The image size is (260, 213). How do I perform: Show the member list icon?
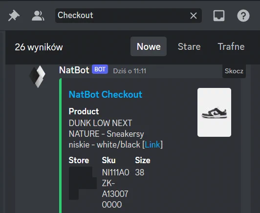38,16
